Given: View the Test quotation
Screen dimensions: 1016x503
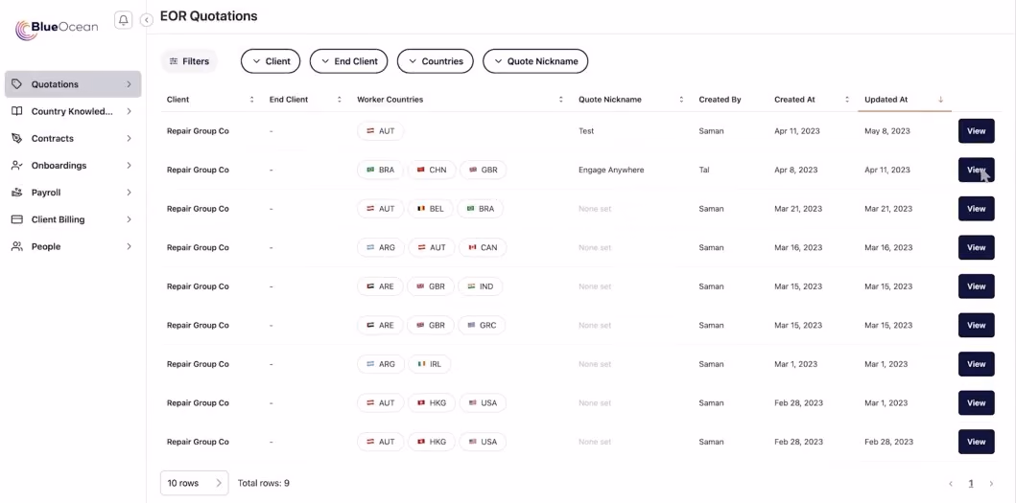Looking at the screenshot, I should 976,130.
